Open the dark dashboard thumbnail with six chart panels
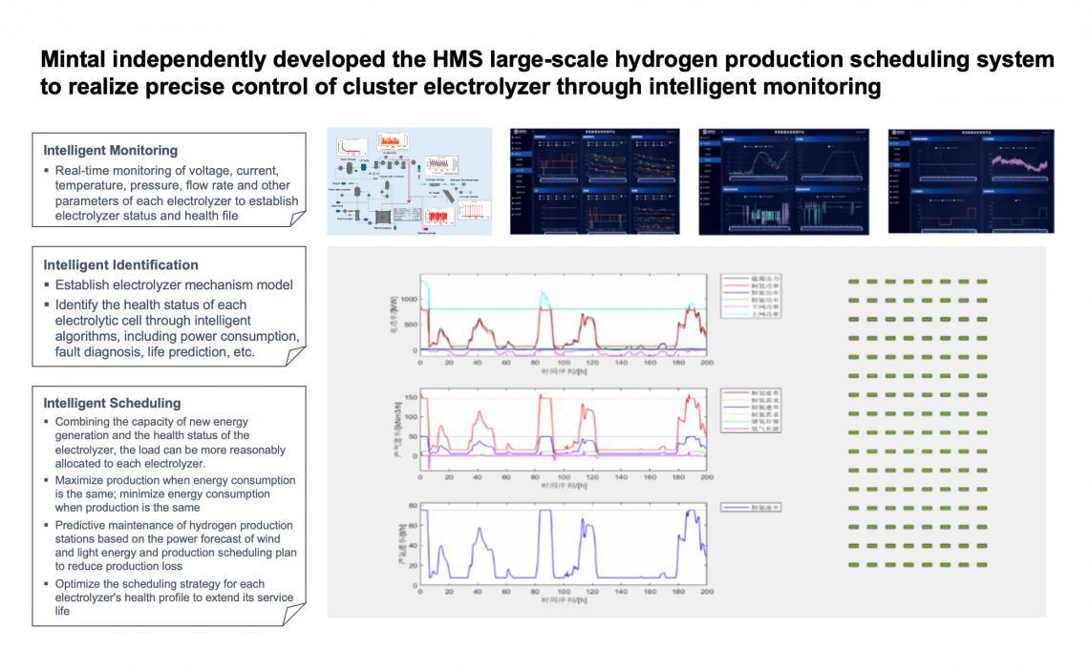 click(x=594, y=181)
